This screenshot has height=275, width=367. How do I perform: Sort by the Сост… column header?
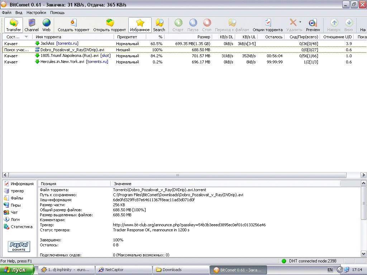[x=17, y=37]
